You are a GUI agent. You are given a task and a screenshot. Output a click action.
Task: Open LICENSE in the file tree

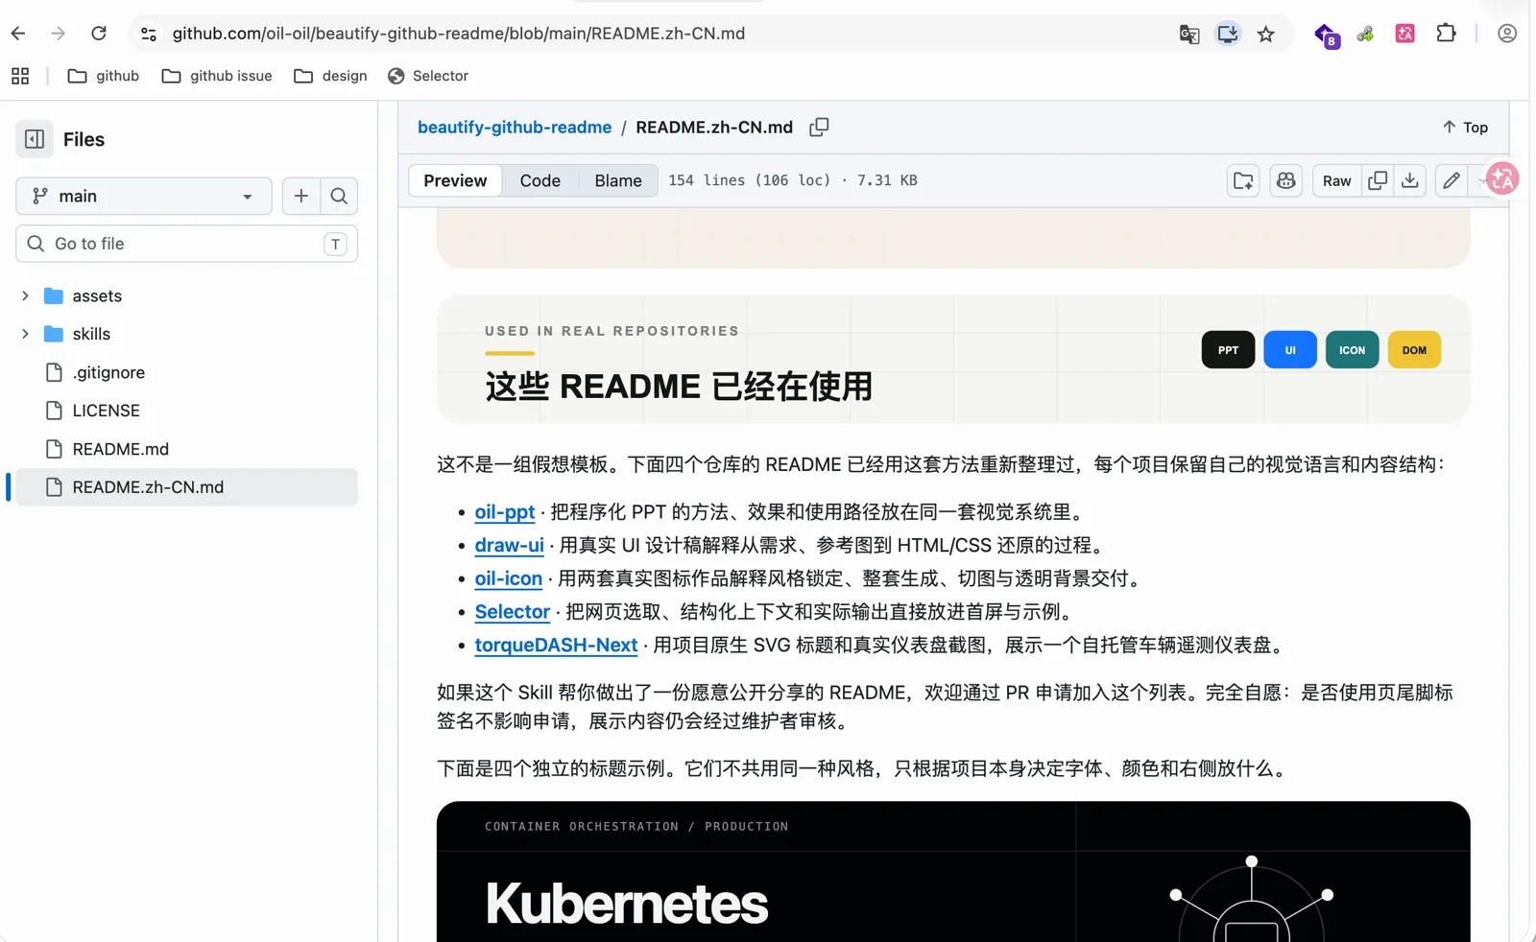(x=187, y=411)
